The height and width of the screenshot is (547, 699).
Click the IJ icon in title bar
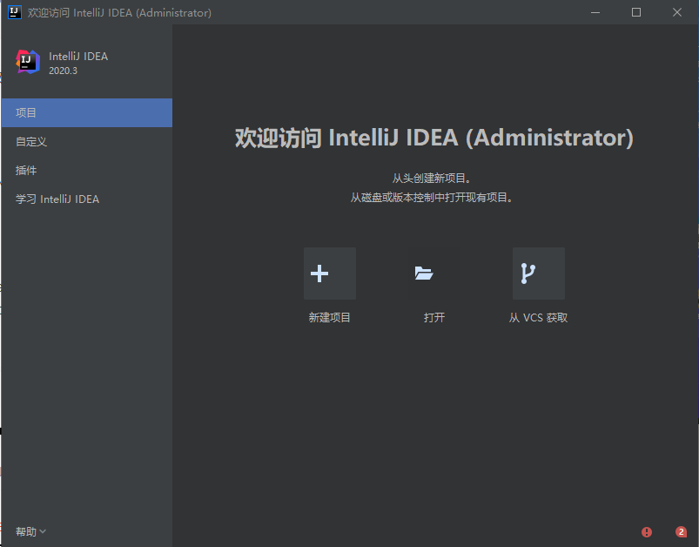pyautogui.click(x=15, y=12)
